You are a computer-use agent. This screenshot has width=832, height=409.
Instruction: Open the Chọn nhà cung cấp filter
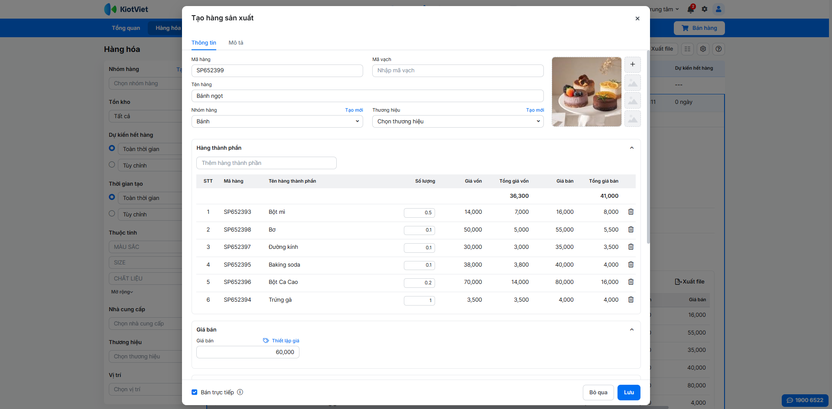click(x=146, y=324)
